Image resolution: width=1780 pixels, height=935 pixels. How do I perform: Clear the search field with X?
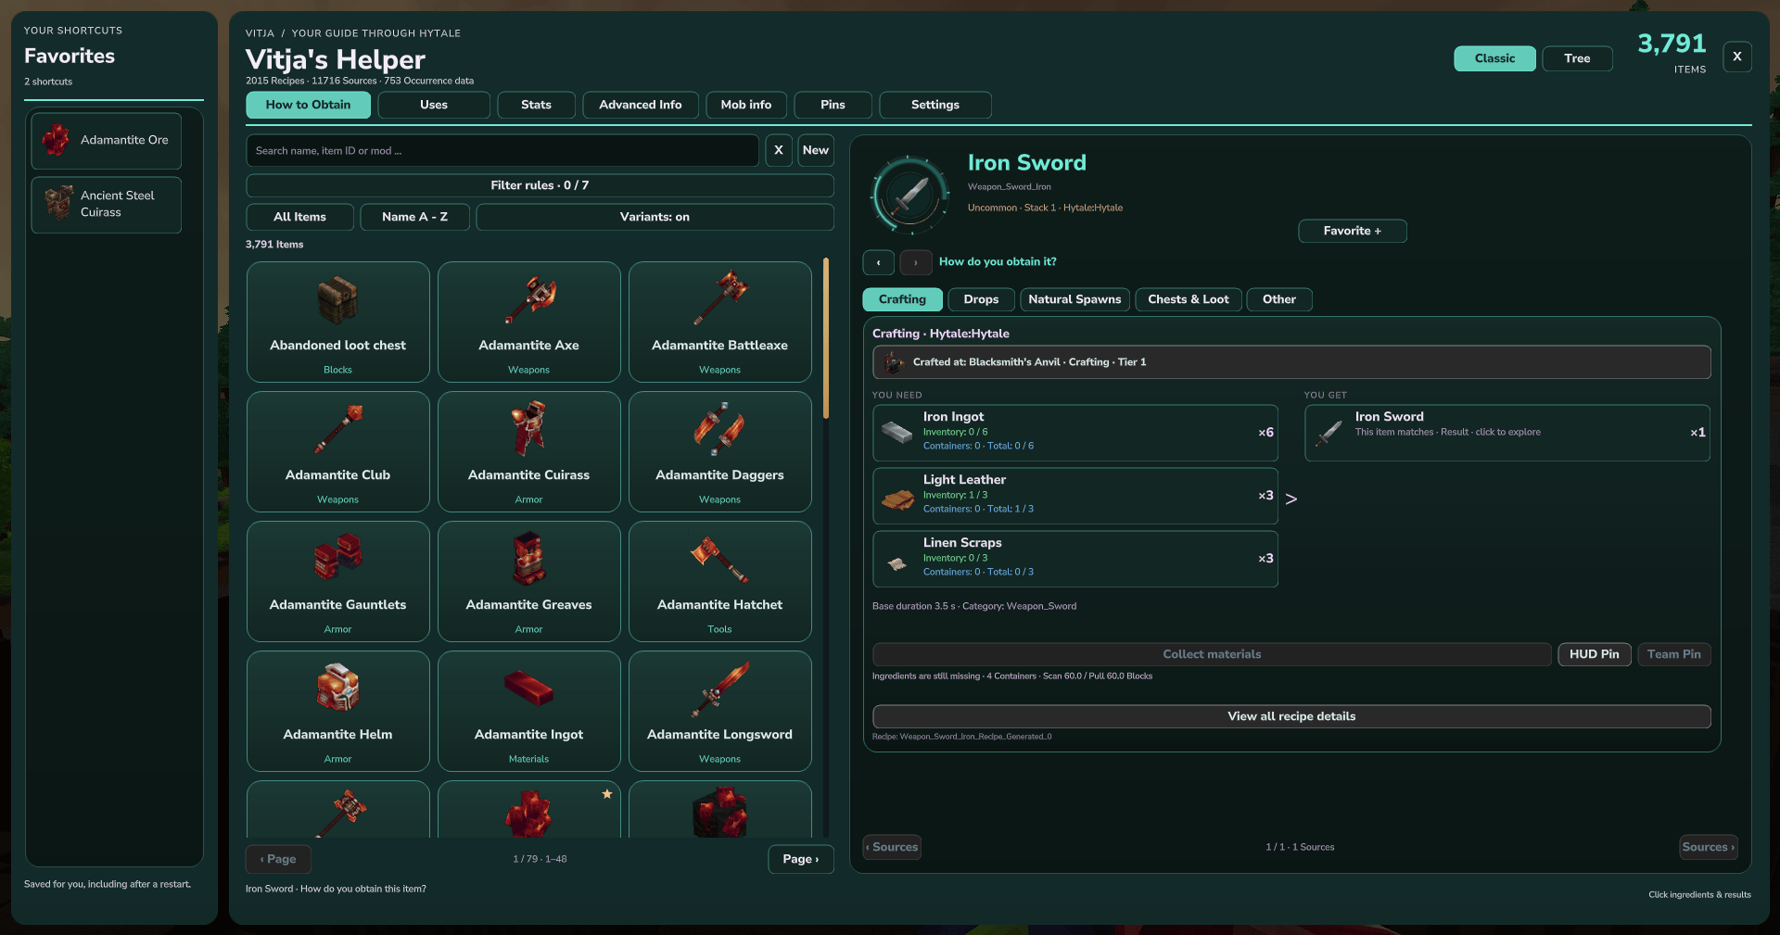click(x=778, y=150)
